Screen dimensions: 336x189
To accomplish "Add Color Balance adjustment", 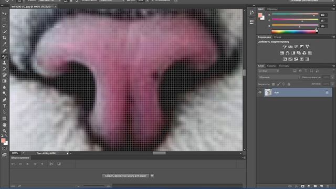I will tap(288, 53).
